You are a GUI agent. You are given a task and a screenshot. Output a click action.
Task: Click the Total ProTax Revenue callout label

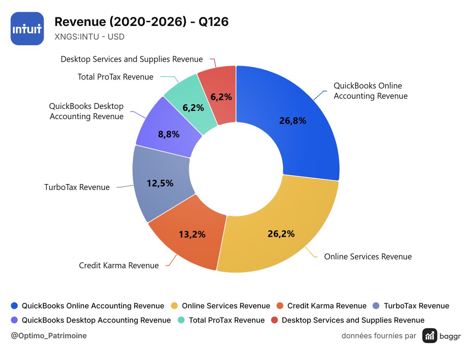pos(116,77)
